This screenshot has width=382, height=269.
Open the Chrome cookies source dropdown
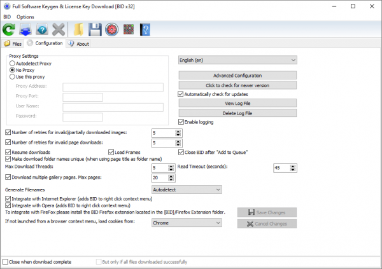click(187, 223)
